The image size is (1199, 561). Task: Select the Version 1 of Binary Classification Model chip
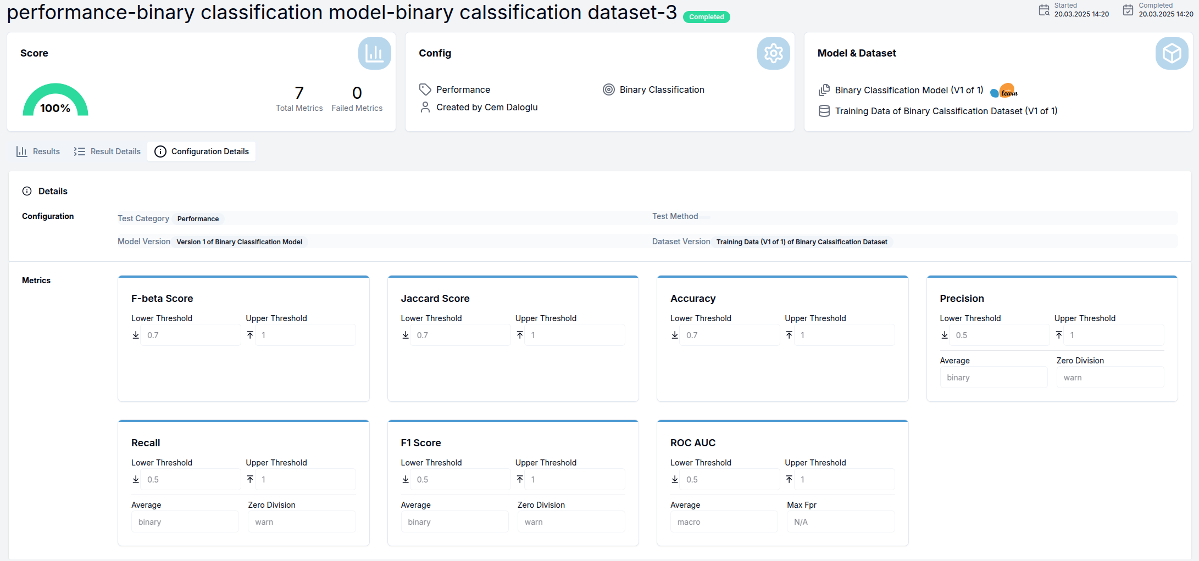click(x=239, y=242)
